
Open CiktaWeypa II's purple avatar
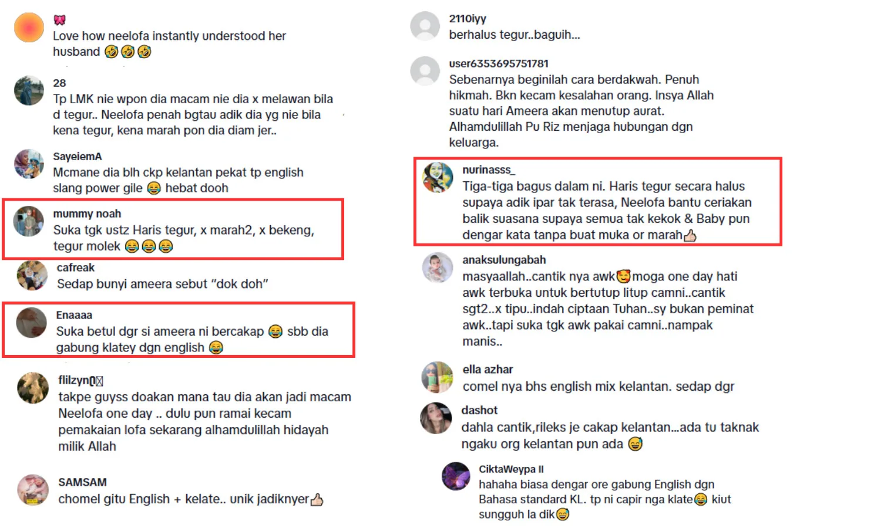456,476
